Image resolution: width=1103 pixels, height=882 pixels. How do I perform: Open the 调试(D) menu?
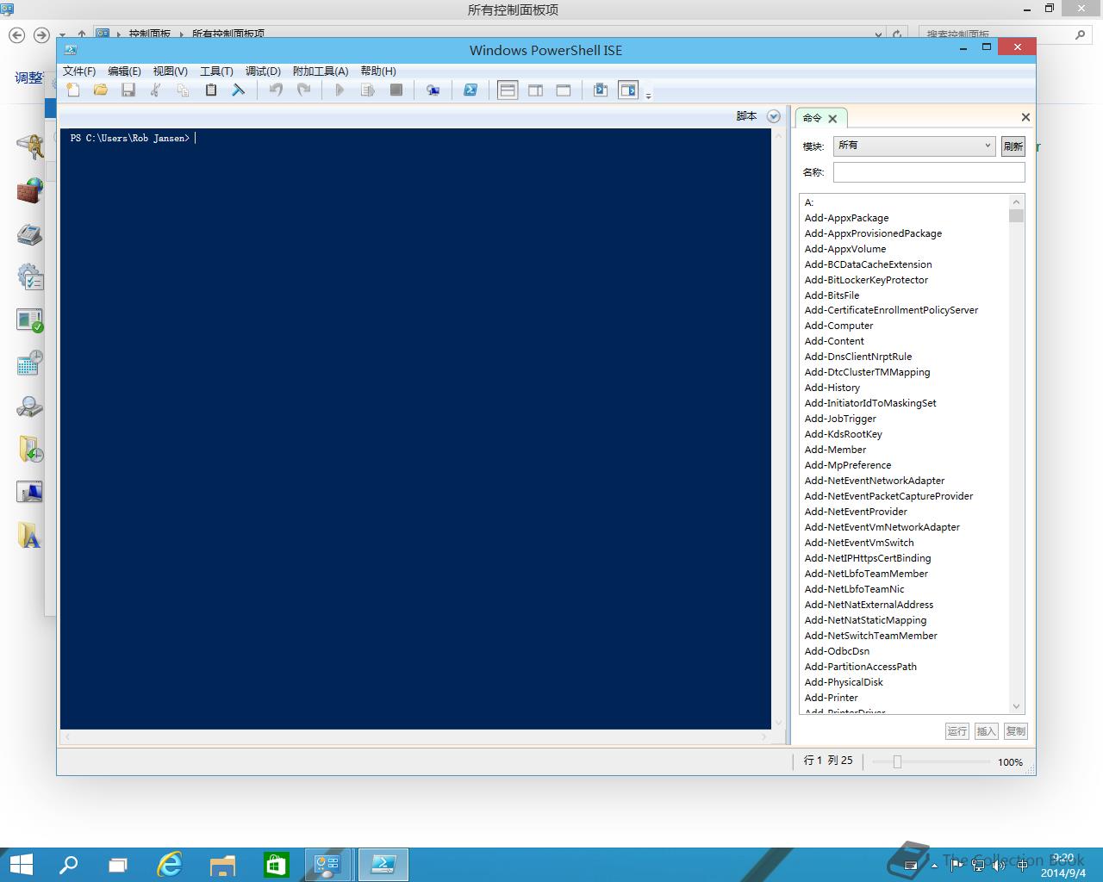(x=263, y=71)
